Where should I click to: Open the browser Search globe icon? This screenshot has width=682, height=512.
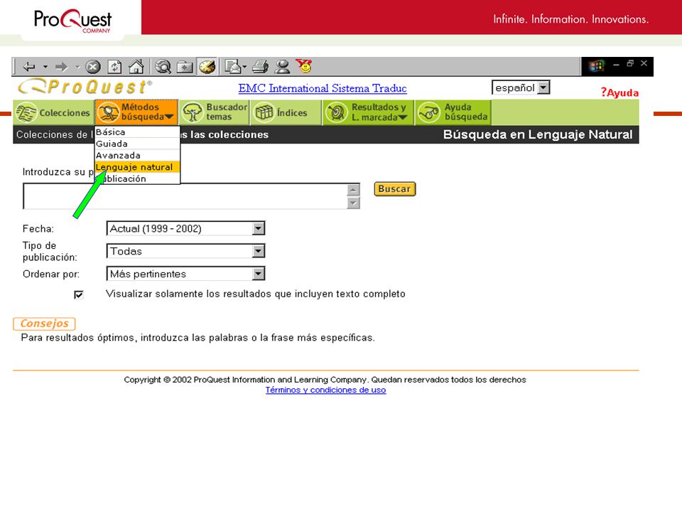point(163,67)
